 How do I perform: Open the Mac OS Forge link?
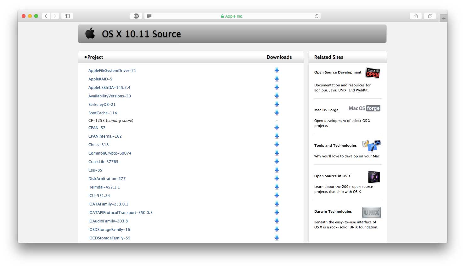click(x=326, y=110)
